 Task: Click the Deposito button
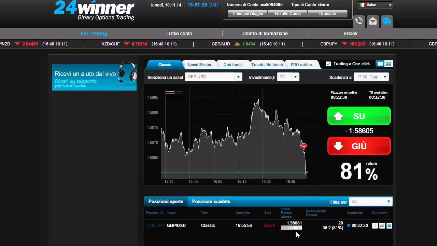pyautogui.click(x=328, y=14)
